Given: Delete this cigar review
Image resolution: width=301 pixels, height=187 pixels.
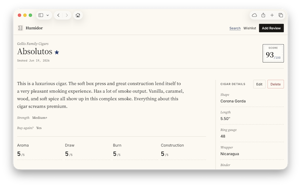Looking at the screenshot, I should tap(275, 84).
